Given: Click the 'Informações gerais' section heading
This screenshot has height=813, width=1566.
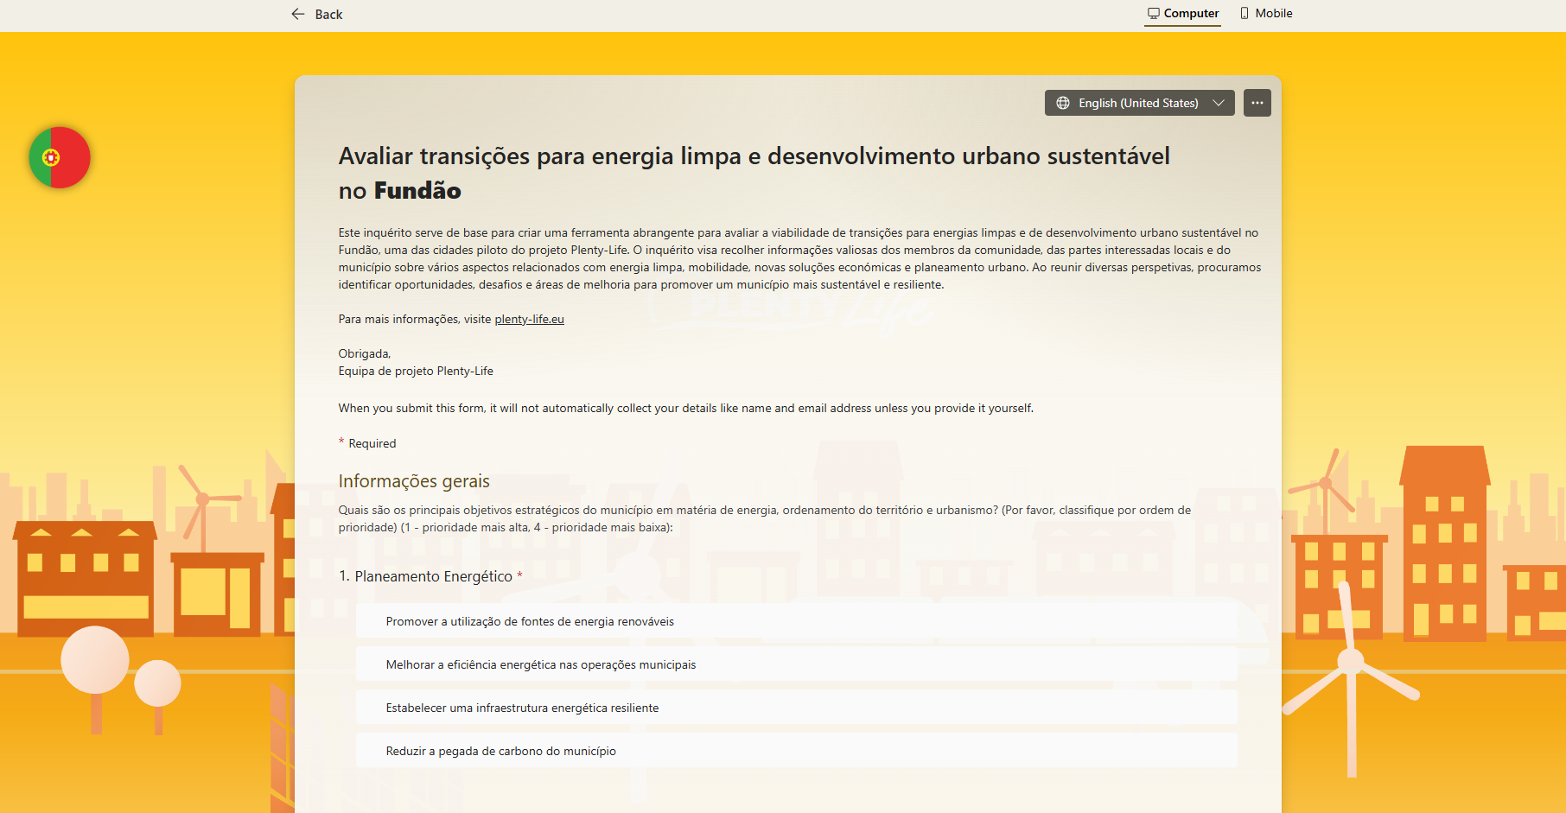Looking at the screenshot, I should 414,481.
